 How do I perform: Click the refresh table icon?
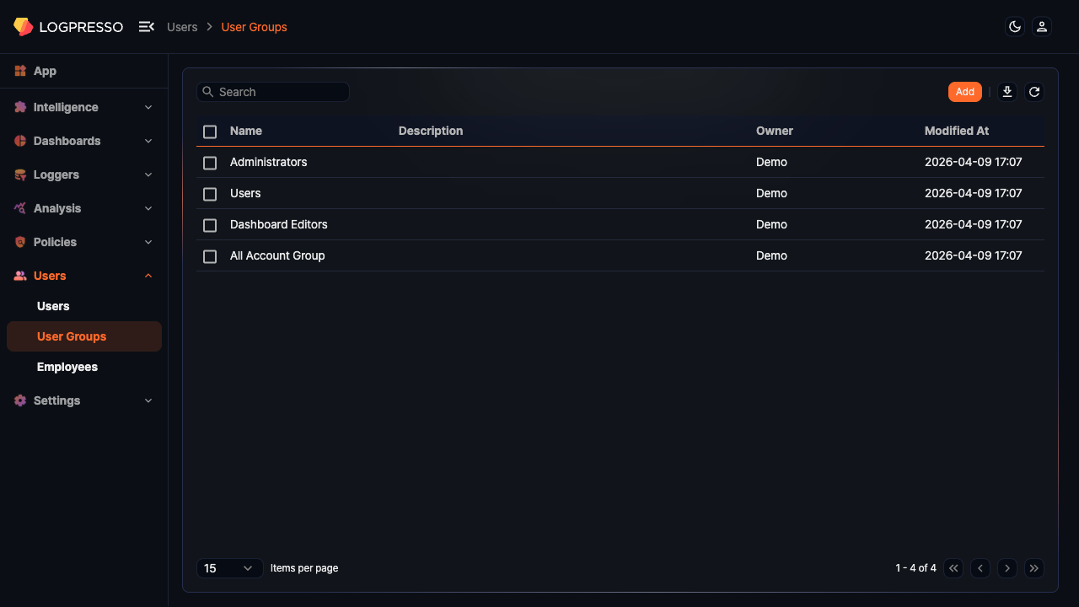pyautogui.click(x=1034, y=91)
